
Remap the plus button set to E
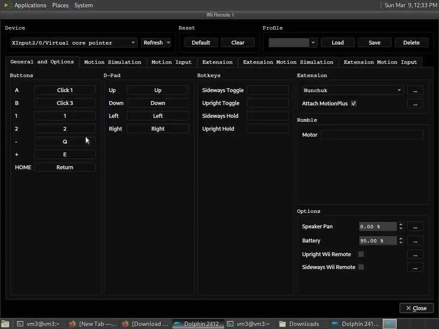tap(65, 154)
